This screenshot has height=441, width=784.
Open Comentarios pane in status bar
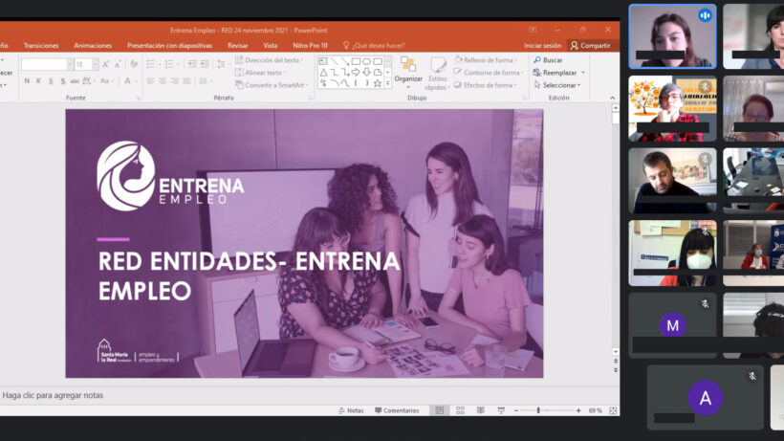point(397,410)
